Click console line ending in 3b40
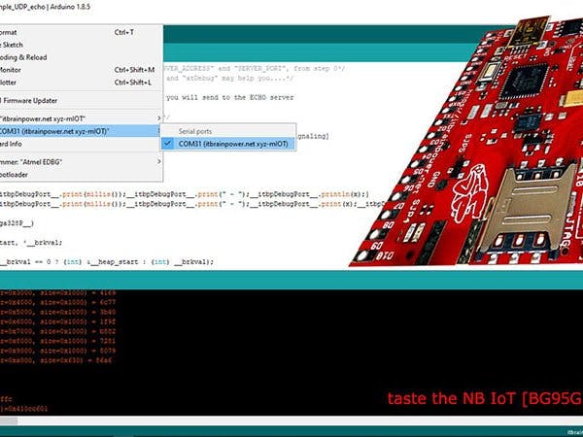Screen dimensions: 583x437 (58, 312)
